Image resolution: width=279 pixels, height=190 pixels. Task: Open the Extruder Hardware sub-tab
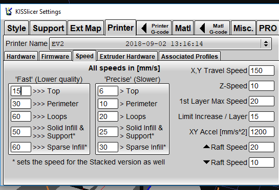click(127, 56)
